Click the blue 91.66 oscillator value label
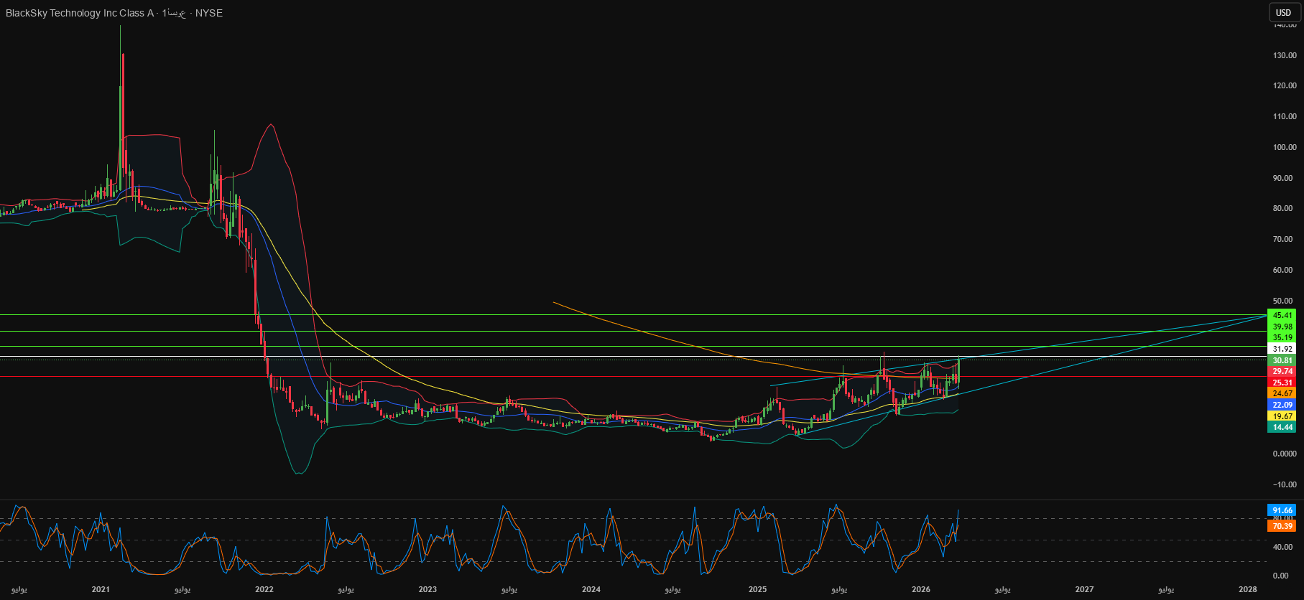Screen dimensions: 1304x600 1282,510
